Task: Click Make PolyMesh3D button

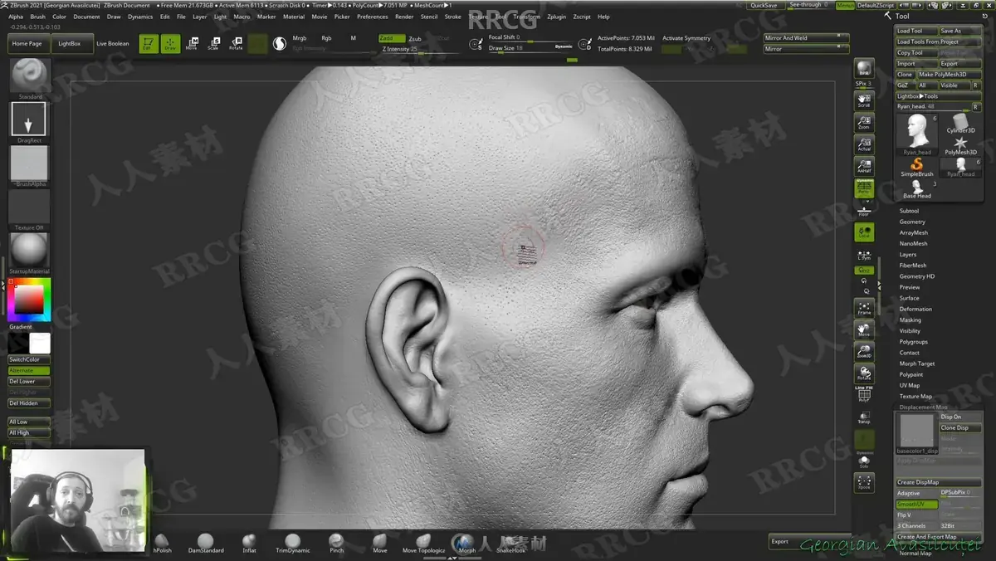Action: 949,74
